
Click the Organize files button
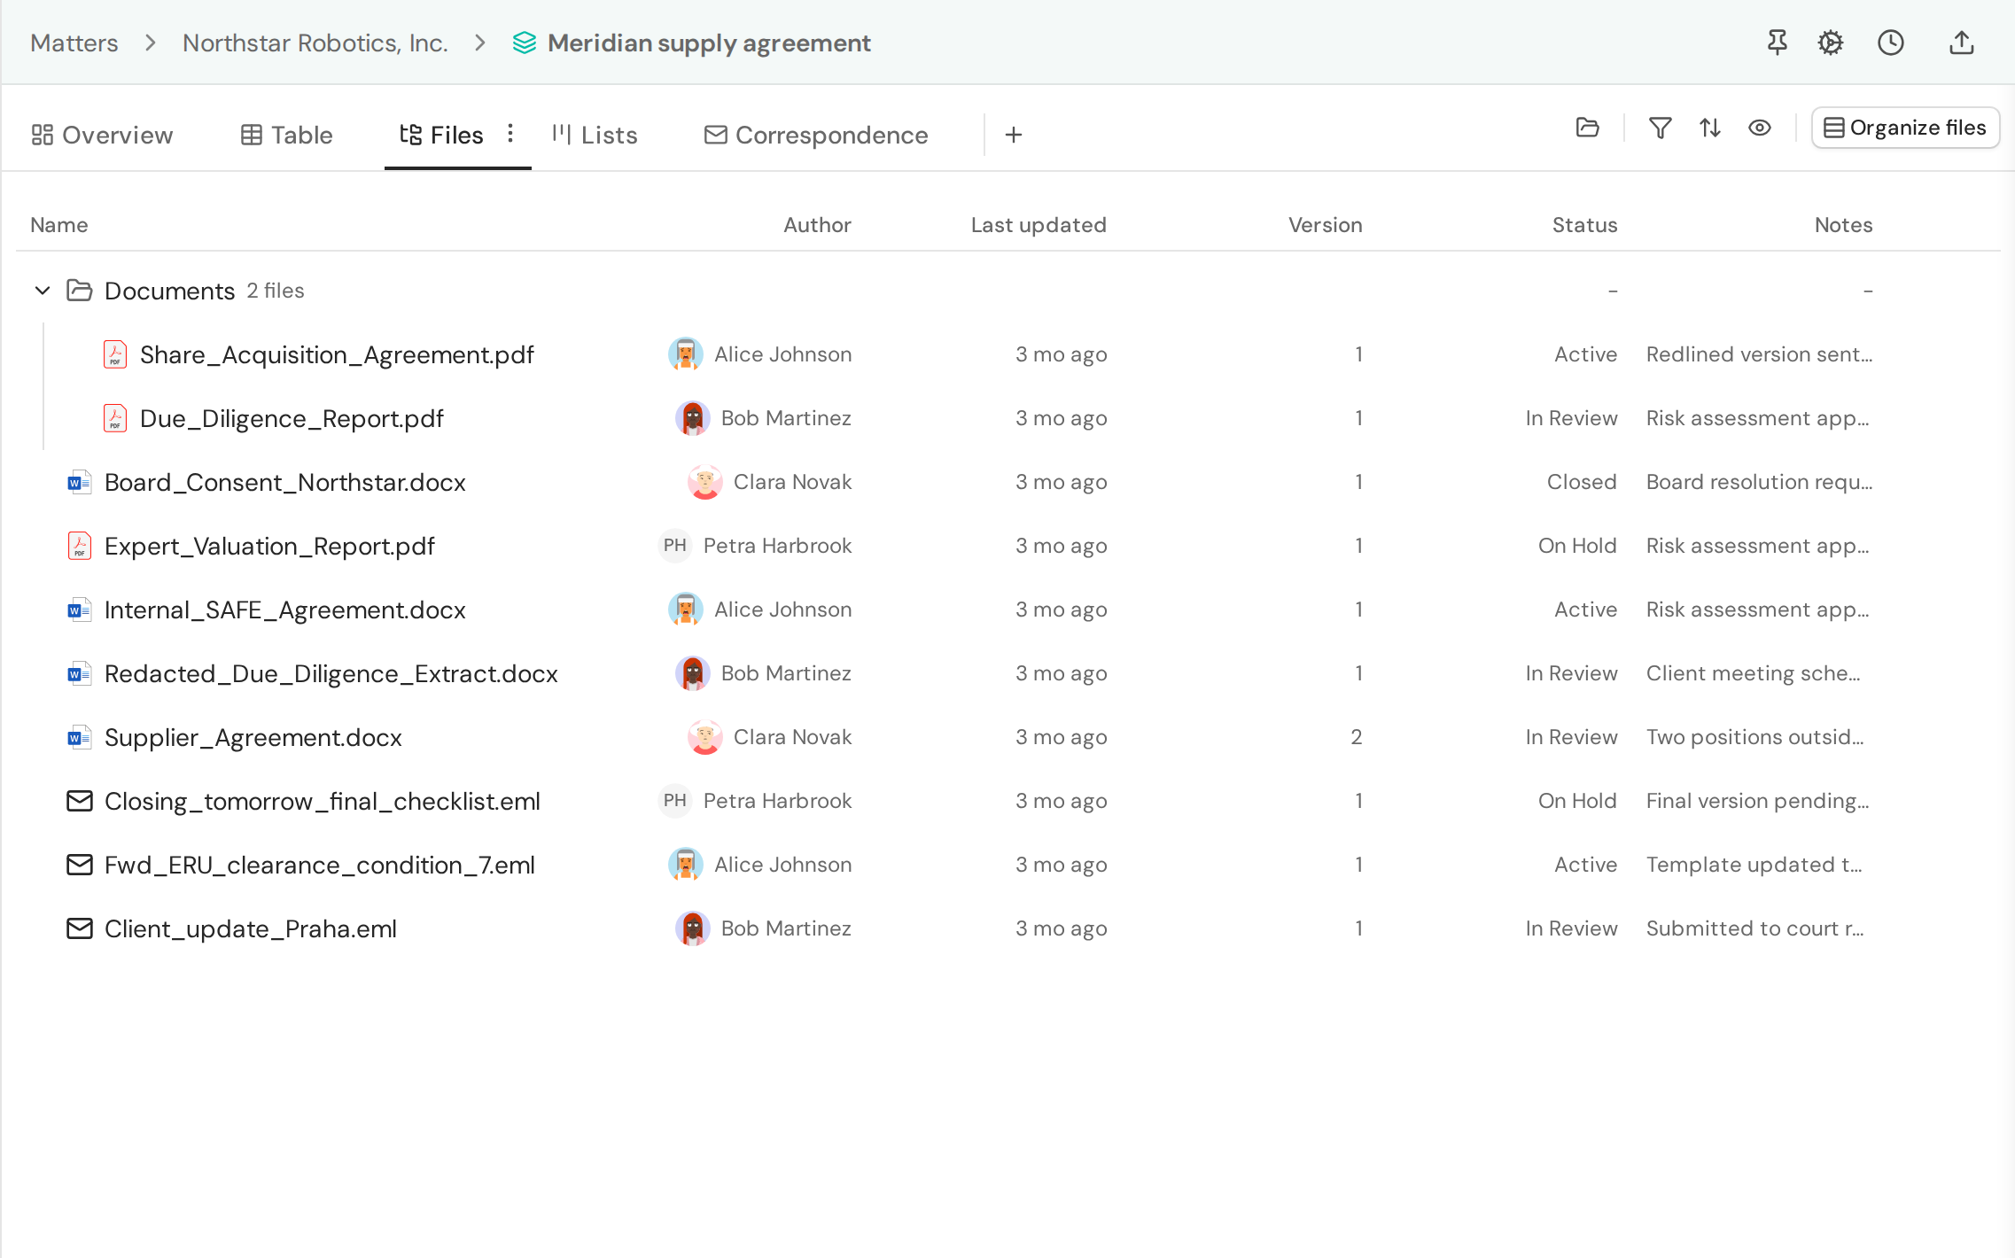click(x=1905, y=128)
